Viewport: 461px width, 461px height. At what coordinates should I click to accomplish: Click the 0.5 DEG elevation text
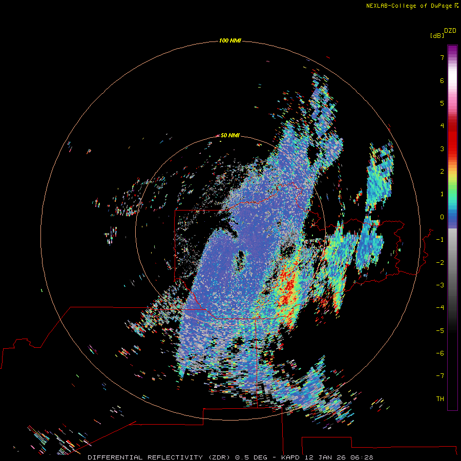(252, 457)
